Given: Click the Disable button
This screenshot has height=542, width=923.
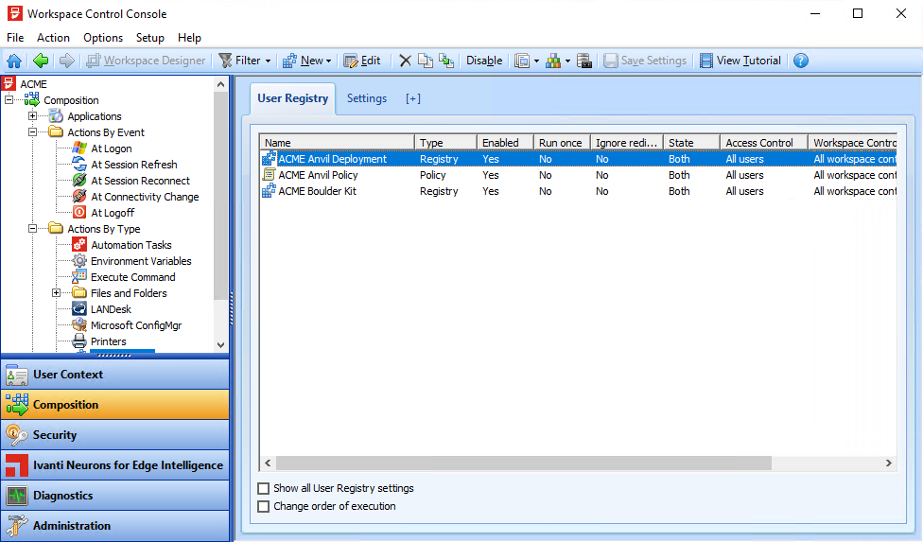Looking at the screenshot, I should (x=484, y=61).
